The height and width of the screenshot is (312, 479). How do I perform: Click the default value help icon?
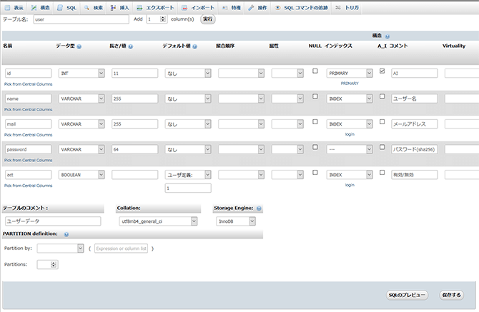(195, 46)
